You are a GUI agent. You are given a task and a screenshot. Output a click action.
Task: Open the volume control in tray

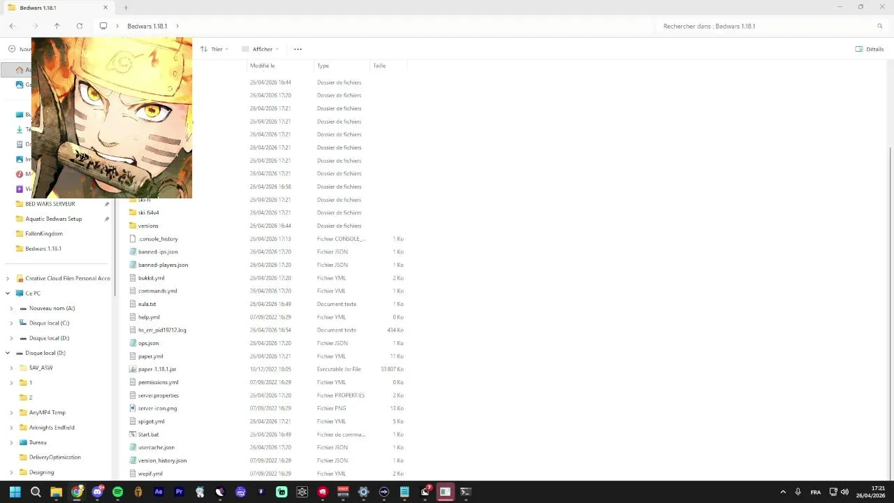pos(844,492)
